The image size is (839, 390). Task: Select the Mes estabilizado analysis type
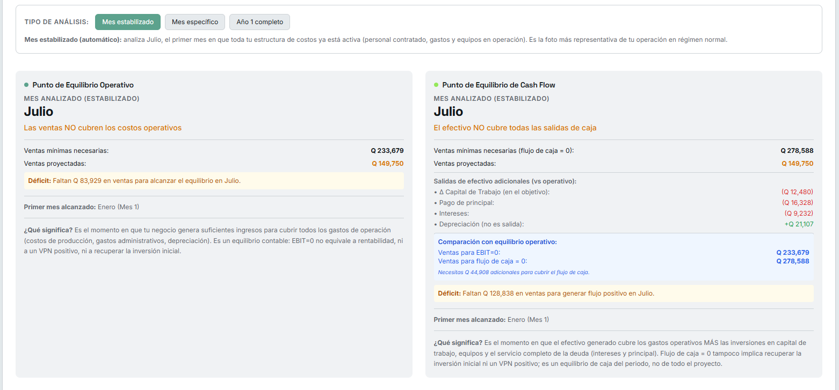tap(128, 22)
